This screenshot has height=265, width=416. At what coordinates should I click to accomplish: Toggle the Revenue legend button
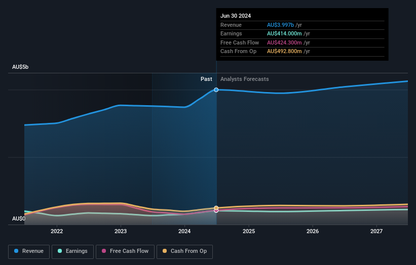click(x=29, y=251)
